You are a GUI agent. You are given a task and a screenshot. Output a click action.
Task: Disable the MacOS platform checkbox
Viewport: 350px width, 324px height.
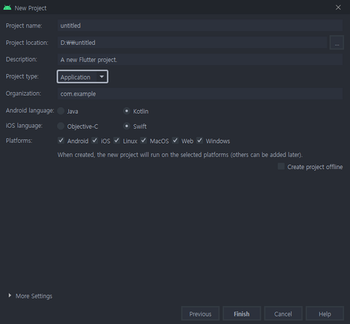tap(143, 140)
